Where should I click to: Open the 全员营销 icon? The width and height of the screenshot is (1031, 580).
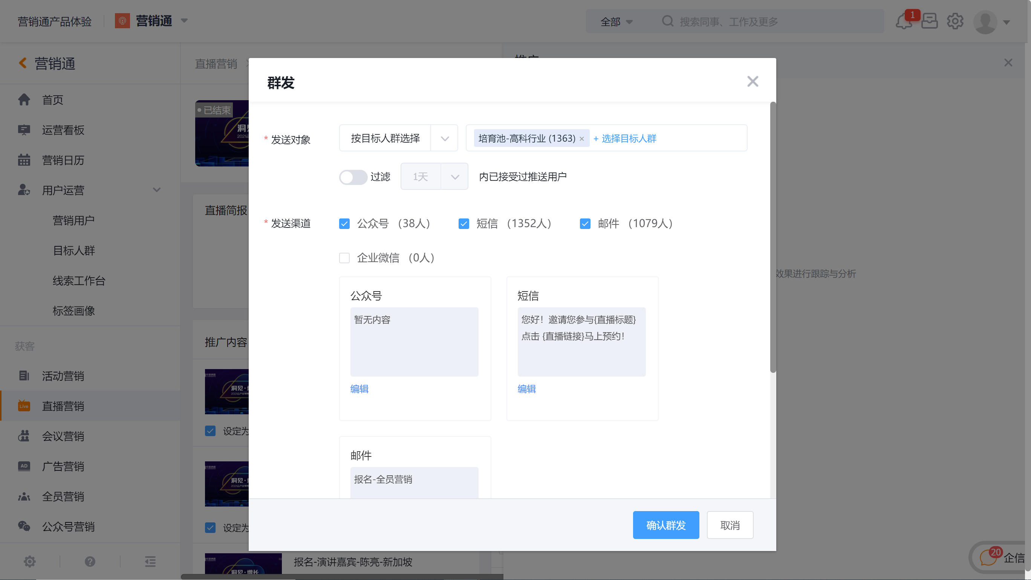[x=24, y=496]
